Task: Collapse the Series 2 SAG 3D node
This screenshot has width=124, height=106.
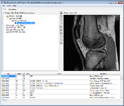Action: 10,21
